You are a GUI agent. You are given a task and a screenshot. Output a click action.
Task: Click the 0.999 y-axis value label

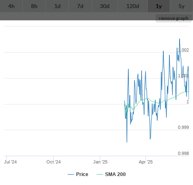coord(183,127)
